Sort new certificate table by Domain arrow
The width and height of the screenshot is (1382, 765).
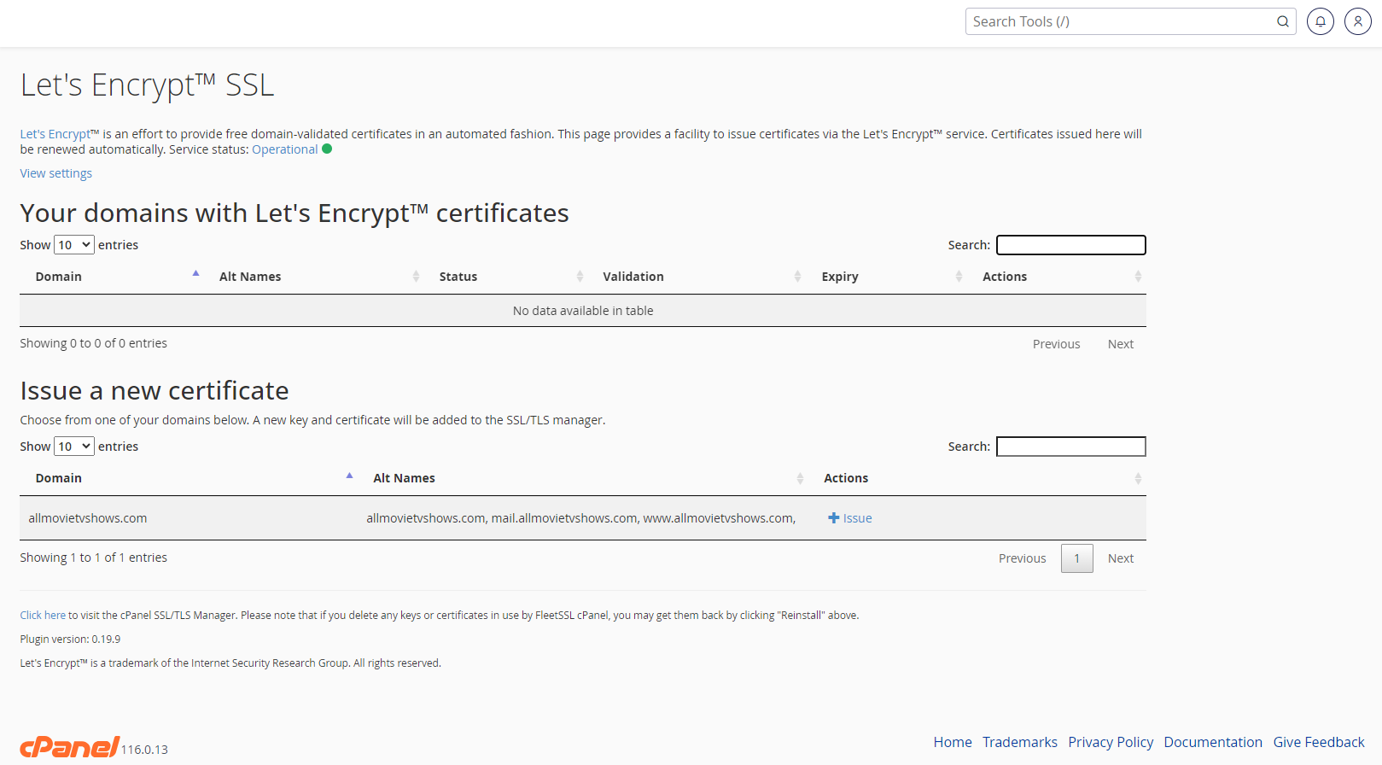[349, 476]
